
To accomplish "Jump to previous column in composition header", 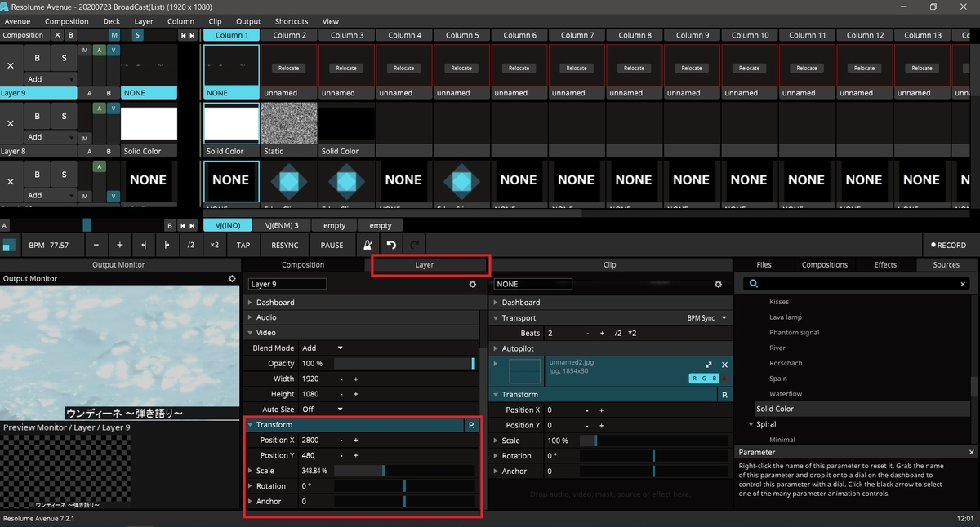I will coord(183,35).
